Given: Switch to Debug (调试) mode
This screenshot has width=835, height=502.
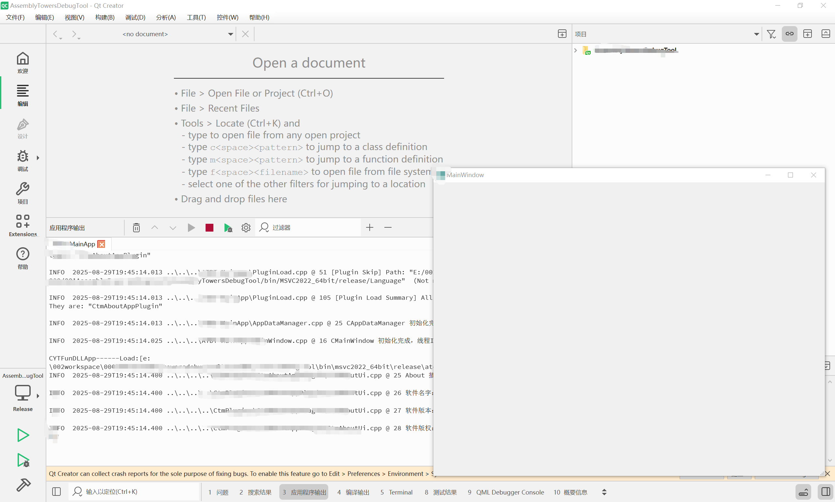Looking at the screenshot, I should coord(23,161).
